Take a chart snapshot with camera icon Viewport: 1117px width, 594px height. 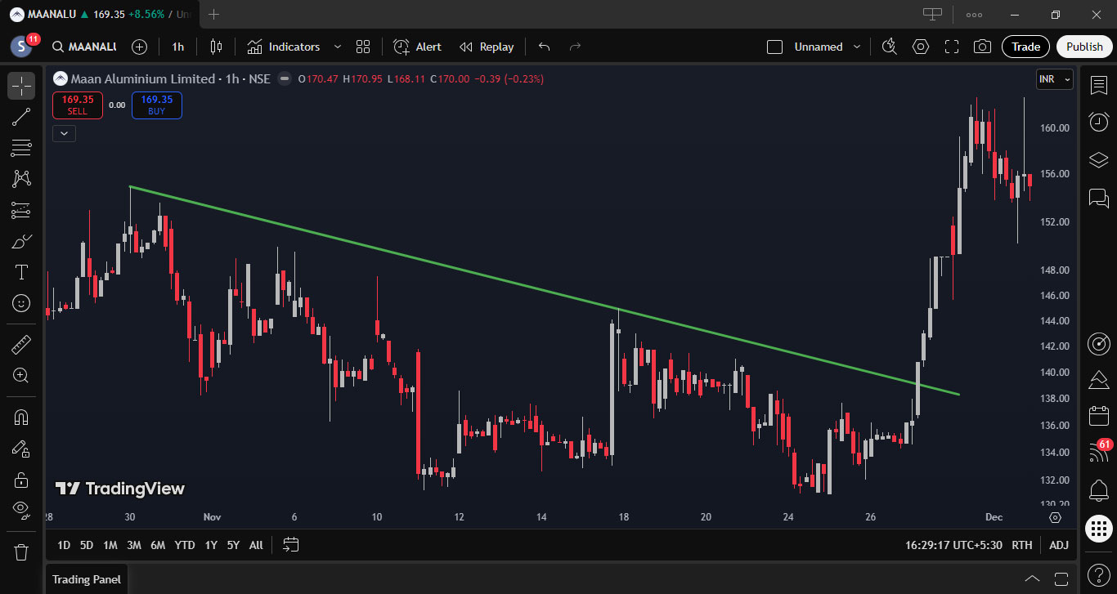983,47
